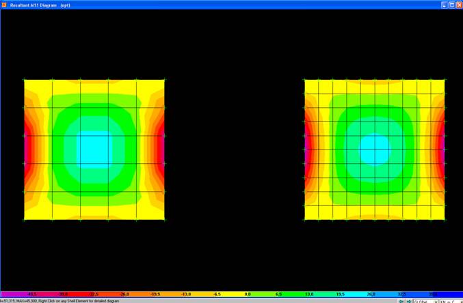Select the cyan center shell of right slab

pyautogui.click(x=375, y=149)
